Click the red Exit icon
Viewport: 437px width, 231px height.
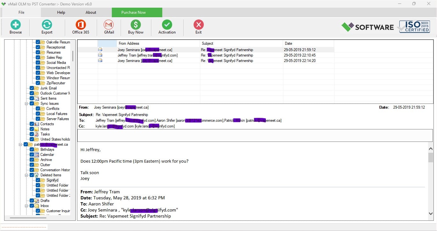[198, 25]
